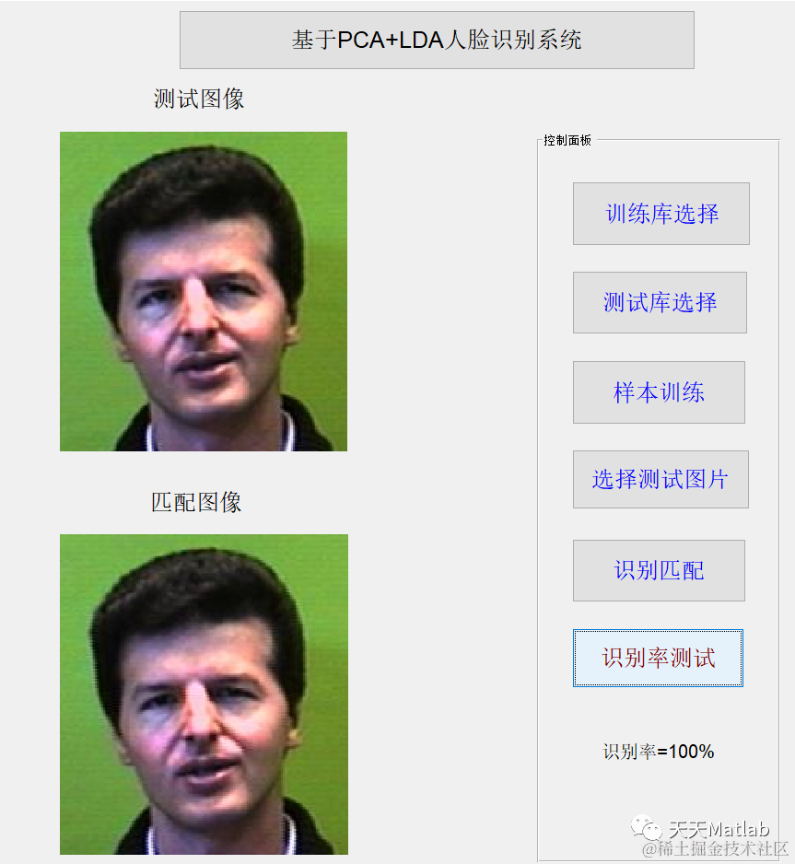This screenshot has height=864, width=795.
Task: Select the 匹配图像 matched face picture
Action: point(204,695)
